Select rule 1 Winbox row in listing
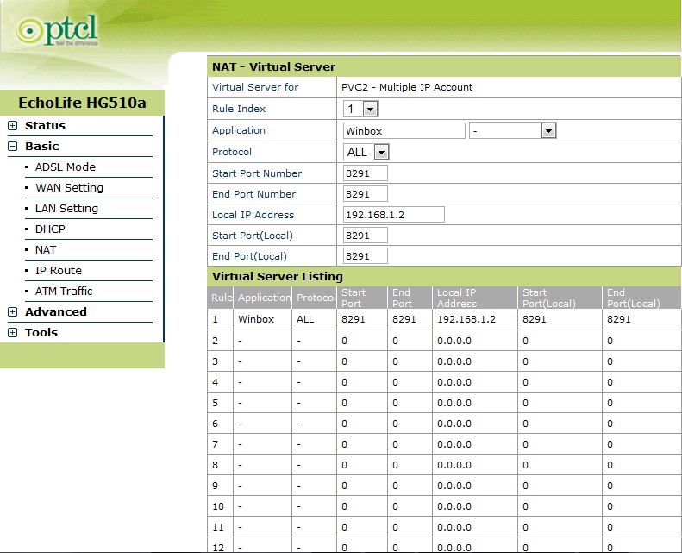Screen dimensions: 682x553 tap(444, 319)
